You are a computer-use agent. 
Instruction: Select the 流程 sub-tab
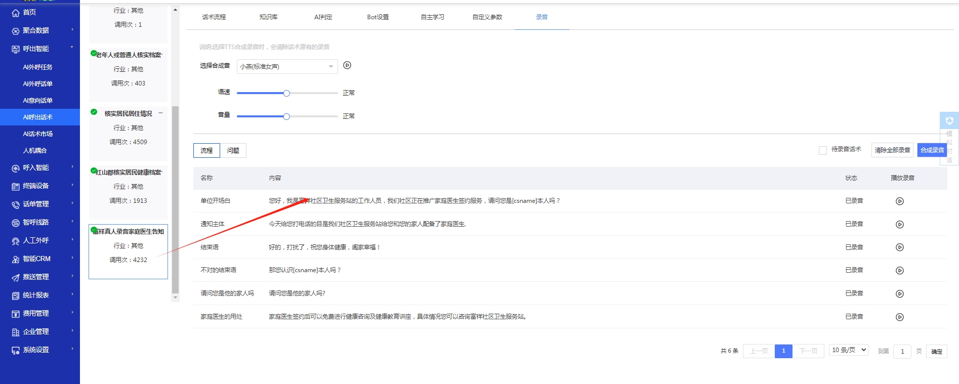coord(206,150)
